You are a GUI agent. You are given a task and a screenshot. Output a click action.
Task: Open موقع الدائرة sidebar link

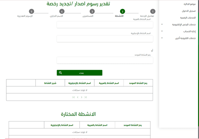point(190,4)
